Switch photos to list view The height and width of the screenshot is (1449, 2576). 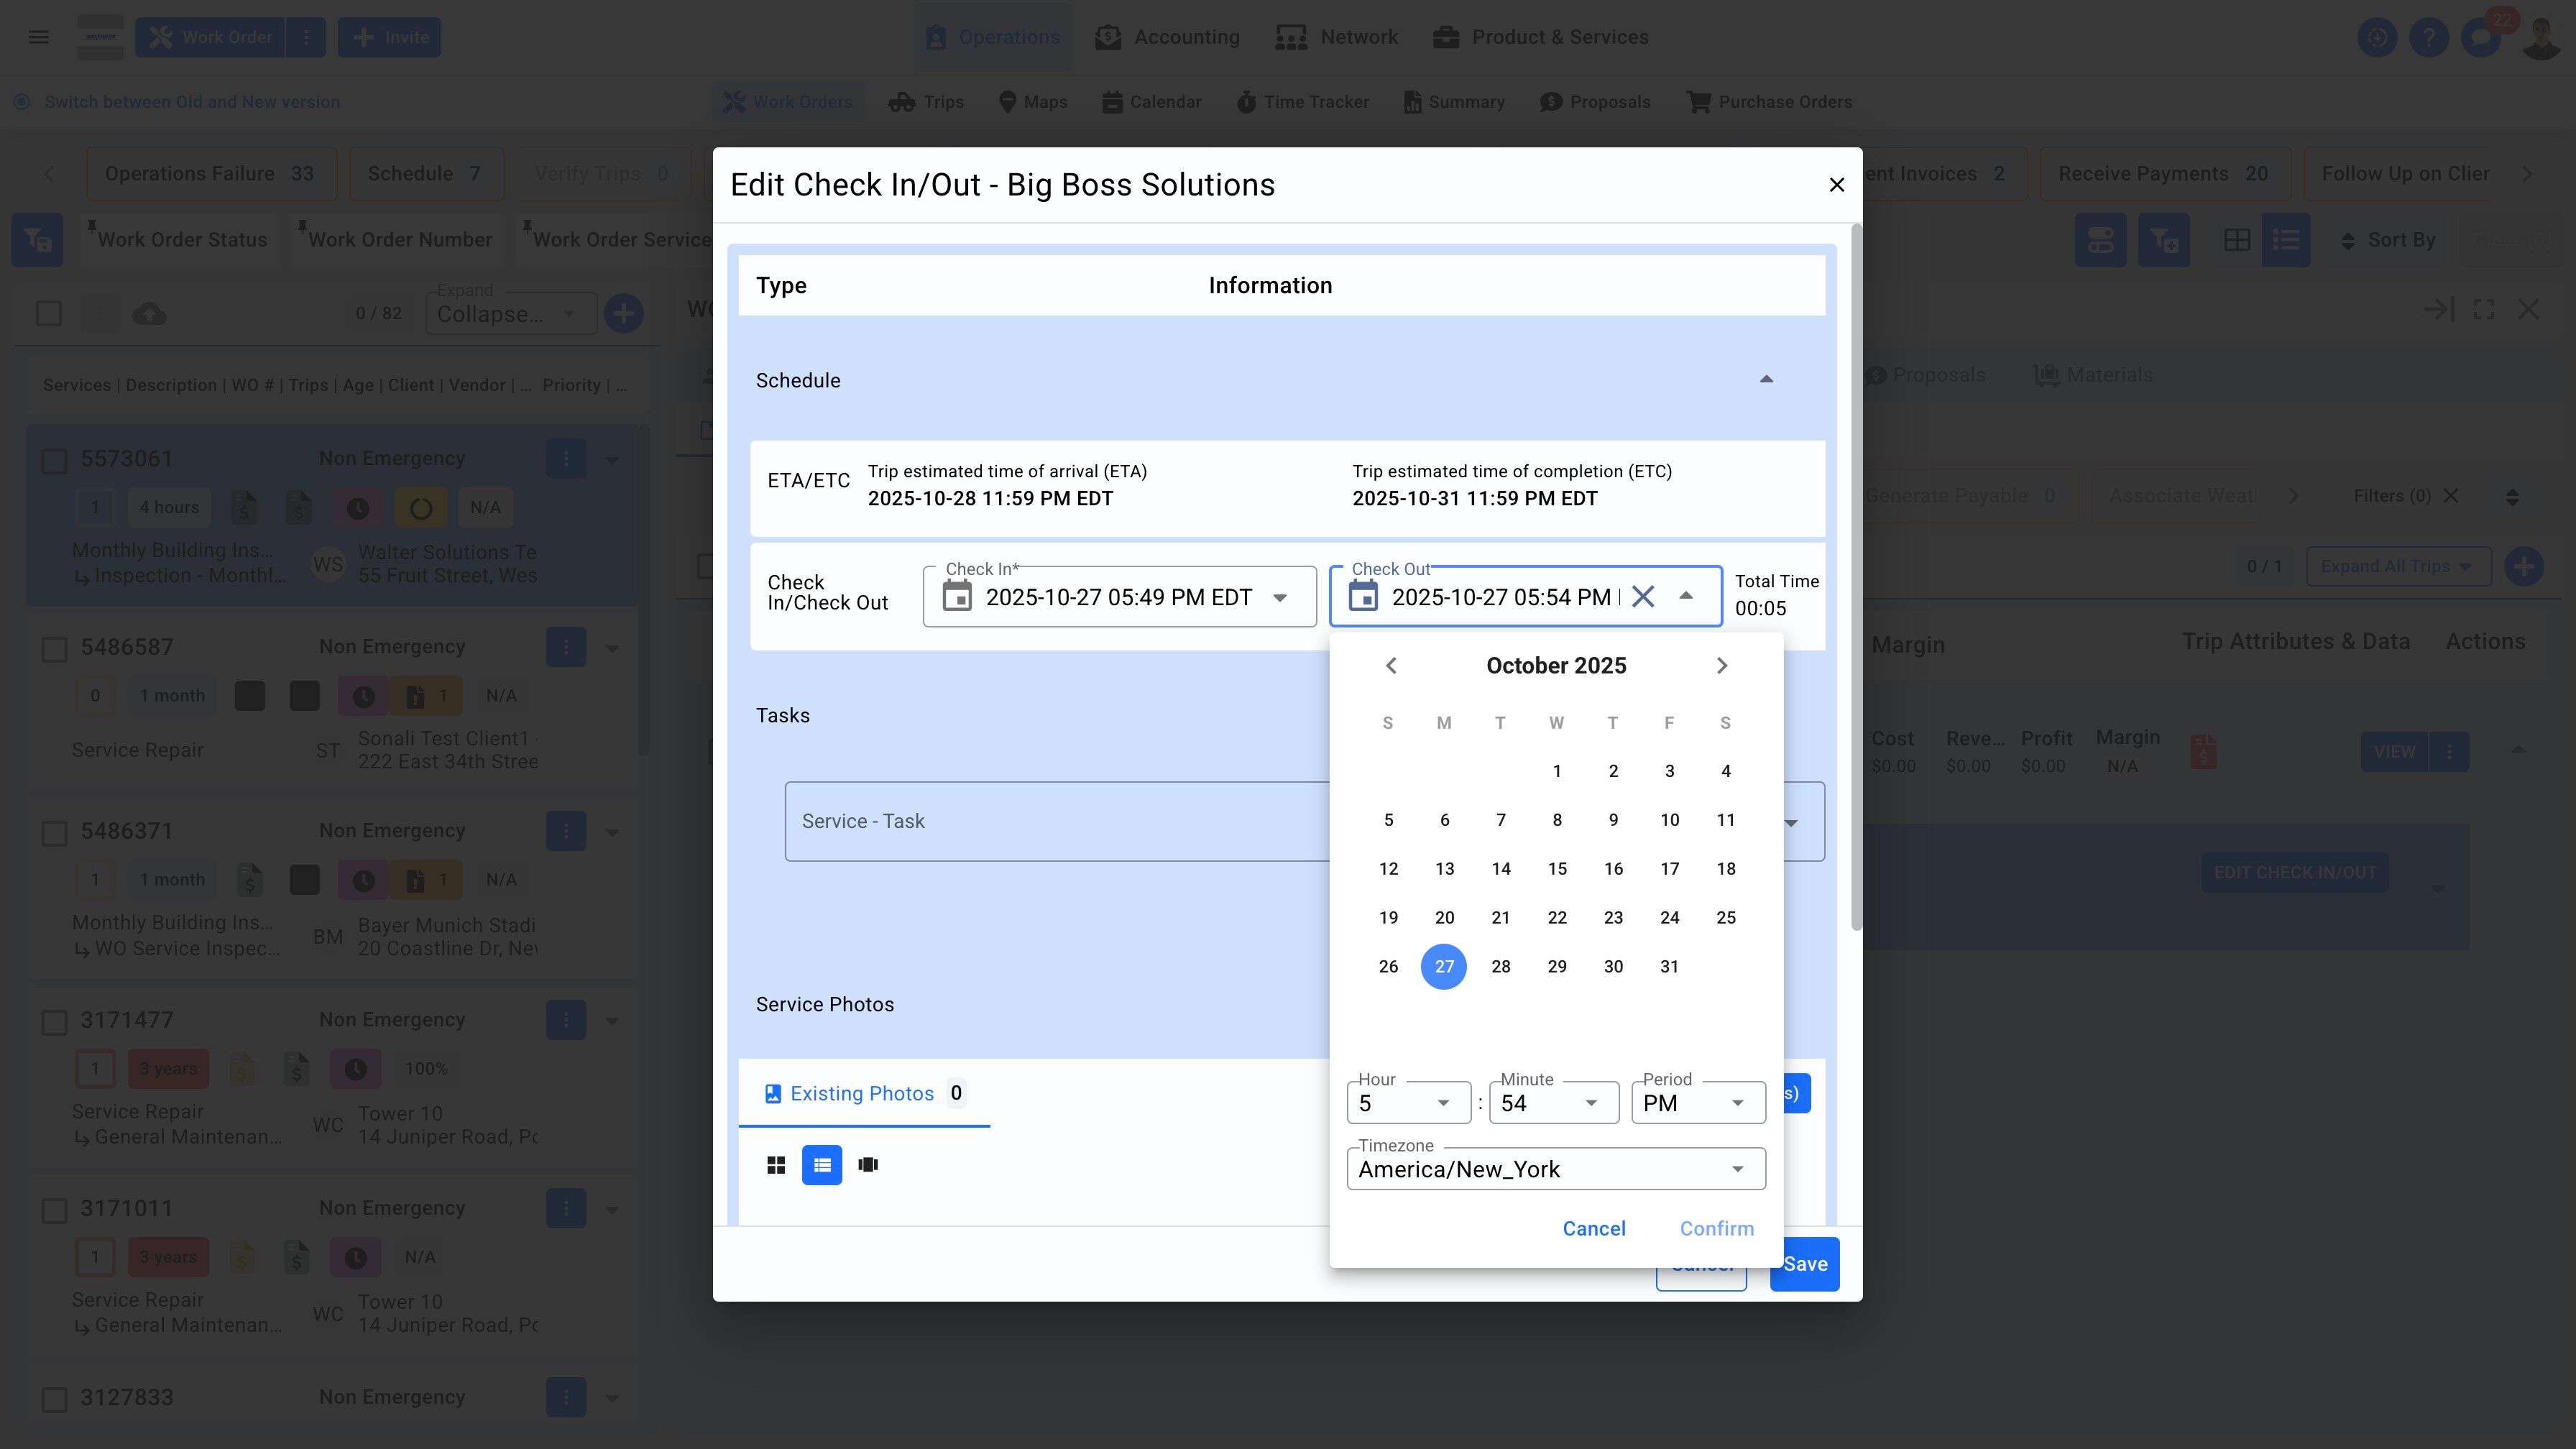click(x=822, y=1165)
